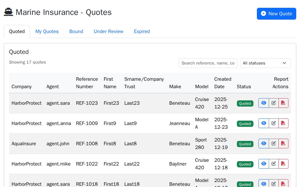Screen dimensions: 300x187
Task: Edit quote REF-1022 via pencil icon
Action: point(274,164)
